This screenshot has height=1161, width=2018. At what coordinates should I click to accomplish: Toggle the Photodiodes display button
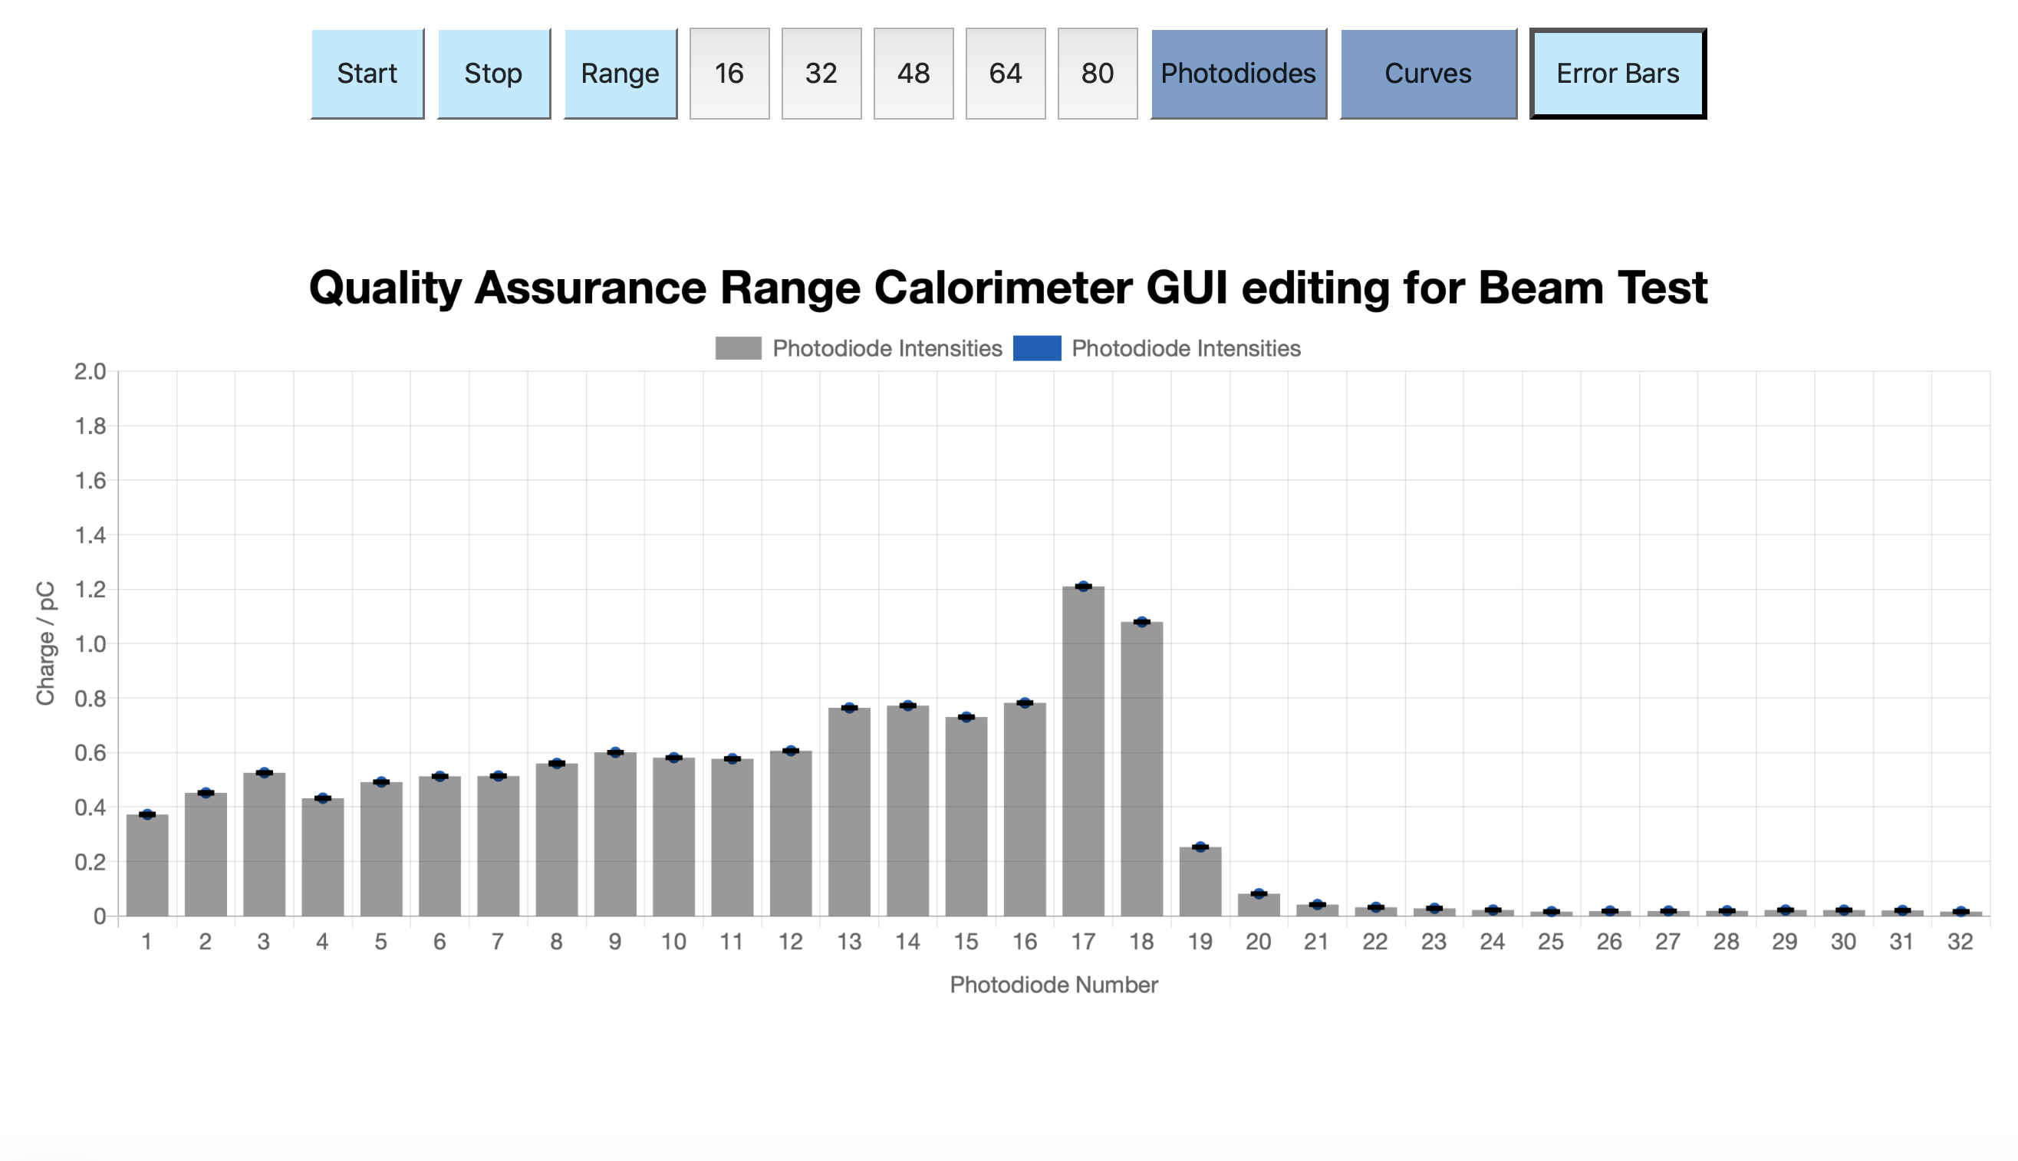click(x=1238, y=74)
